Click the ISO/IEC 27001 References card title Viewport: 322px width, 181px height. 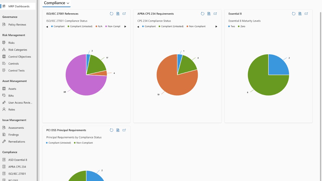pyautogui.click(x=62, y=14)
